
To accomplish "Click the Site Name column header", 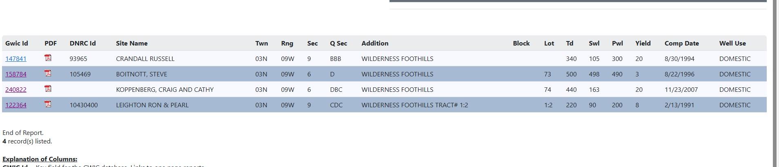I will (131, 43).
